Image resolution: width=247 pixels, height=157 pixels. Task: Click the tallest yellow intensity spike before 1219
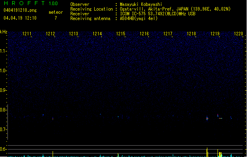(x=207, y=152)
